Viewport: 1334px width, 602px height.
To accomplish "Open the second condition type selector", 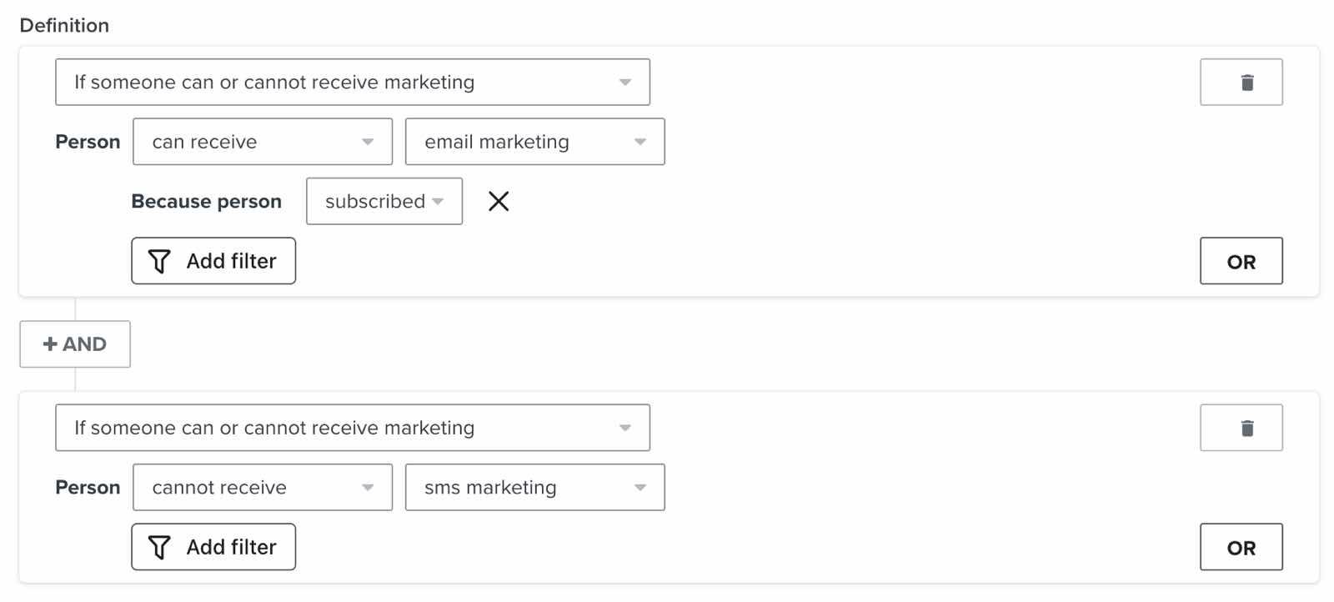I will [x=352, y=427].
